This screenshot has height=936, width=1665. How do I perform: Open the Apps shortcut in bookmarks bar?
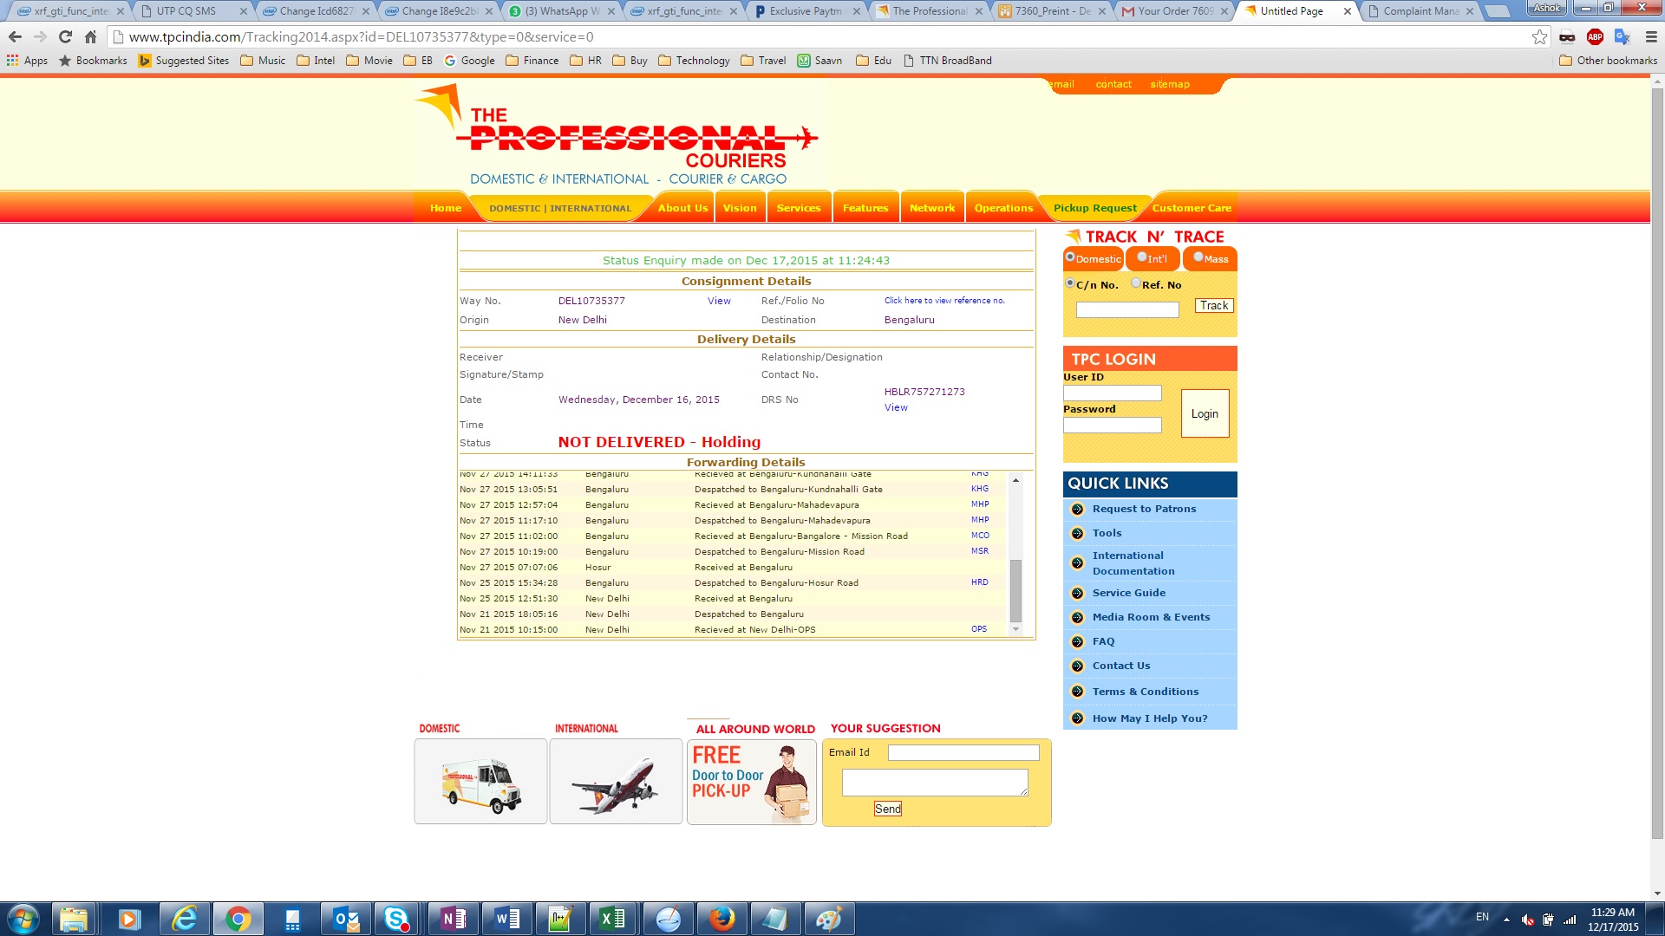pyautogui.click(x=28, y=61)
